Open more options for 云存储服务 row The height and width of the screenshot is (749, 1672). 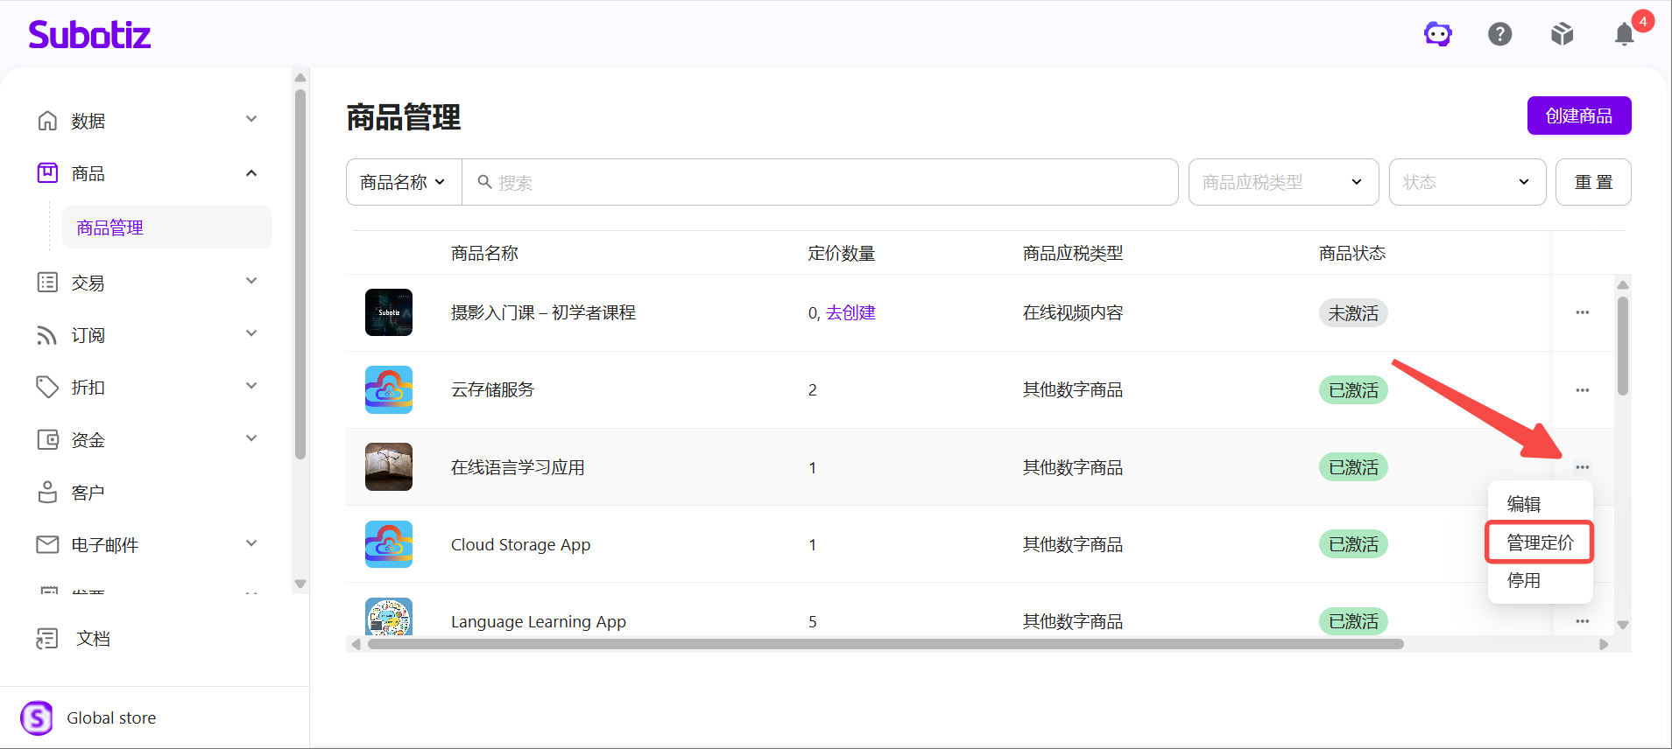point(1582,390)
